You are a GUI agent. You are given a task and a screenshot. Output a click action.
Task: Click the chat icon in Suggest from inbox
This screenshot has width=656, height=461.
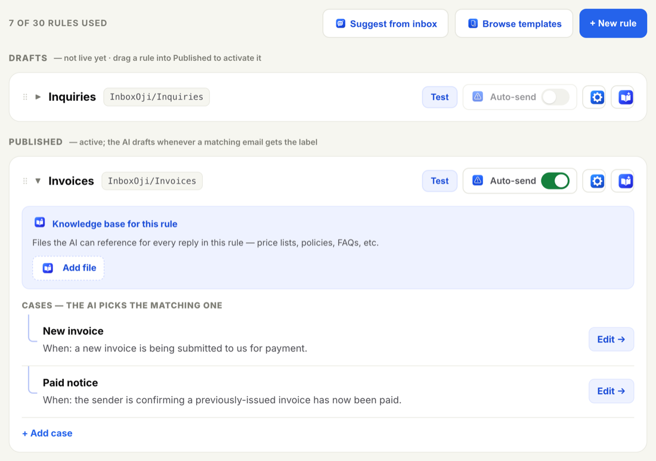click(x=341, y=23)
